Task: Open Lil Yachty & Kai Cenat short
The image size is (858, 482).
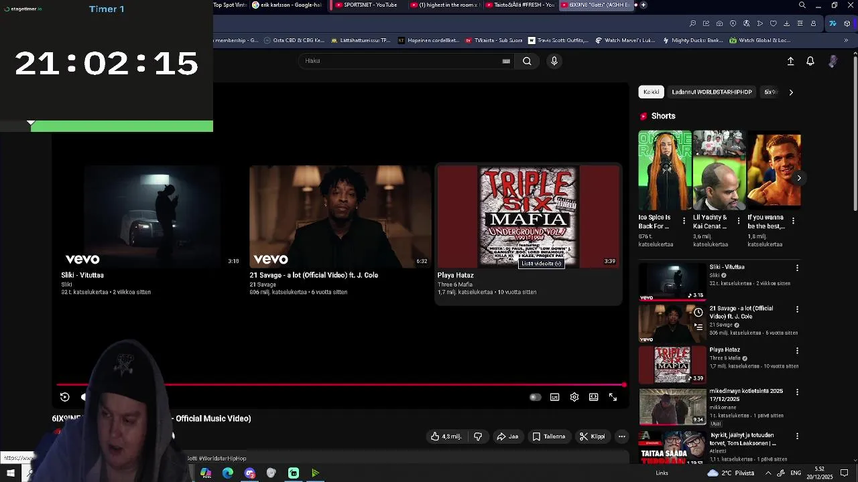Action: [719, 170]
